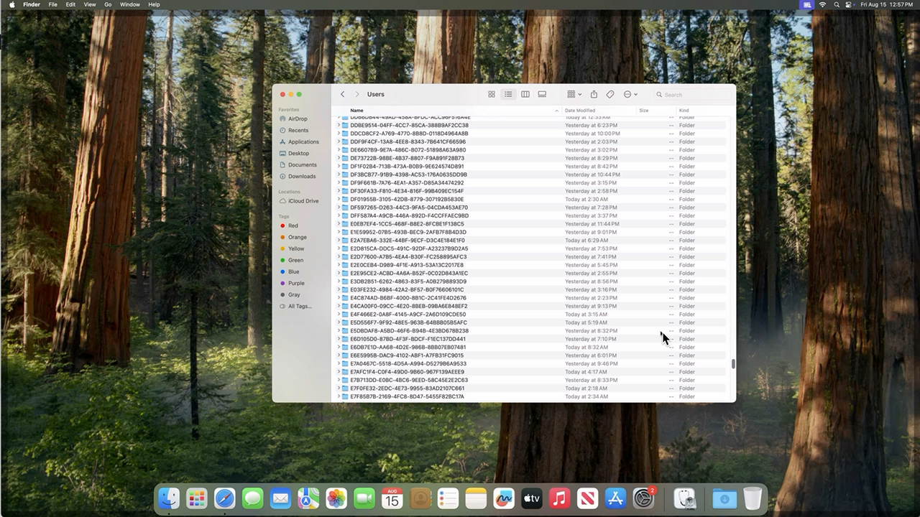Expand folder DBBE9514-04FF-4CC7-85CA-388B9AF2CC38
This screenshot has height=517, width=920.
click(339, 125)
